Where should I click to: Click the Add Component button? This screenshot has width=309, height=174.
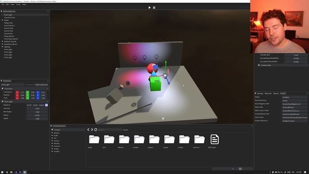click(42, 85)
